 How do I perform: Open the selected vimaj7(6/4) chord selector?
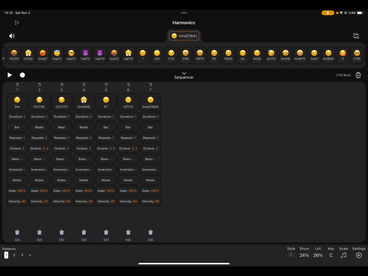pyautogui.click(x=184, y=36)
